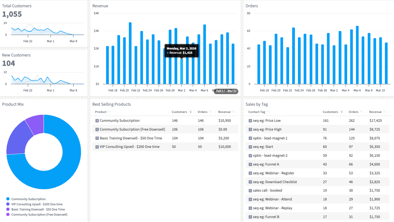
Task: Sort Best Selling Products by Product column
Action: point(101,112)
